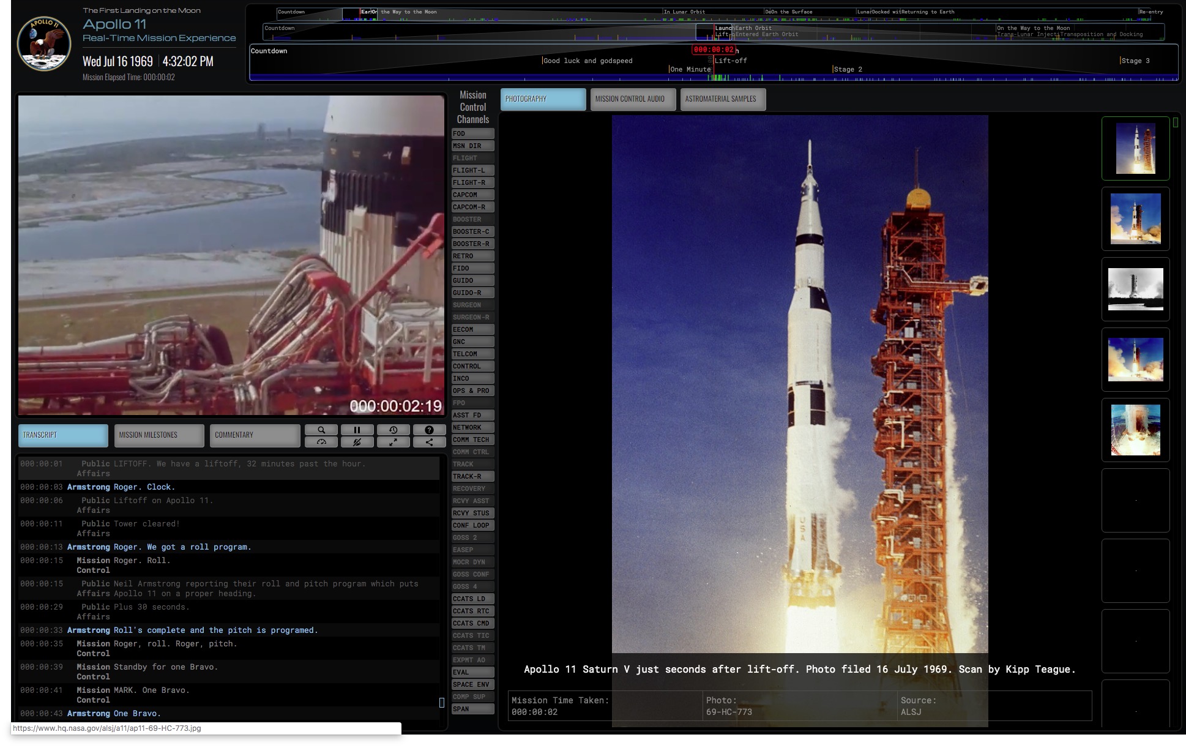Open help with the question mark icon
The image size is (1186, 748).
[429, 430]
